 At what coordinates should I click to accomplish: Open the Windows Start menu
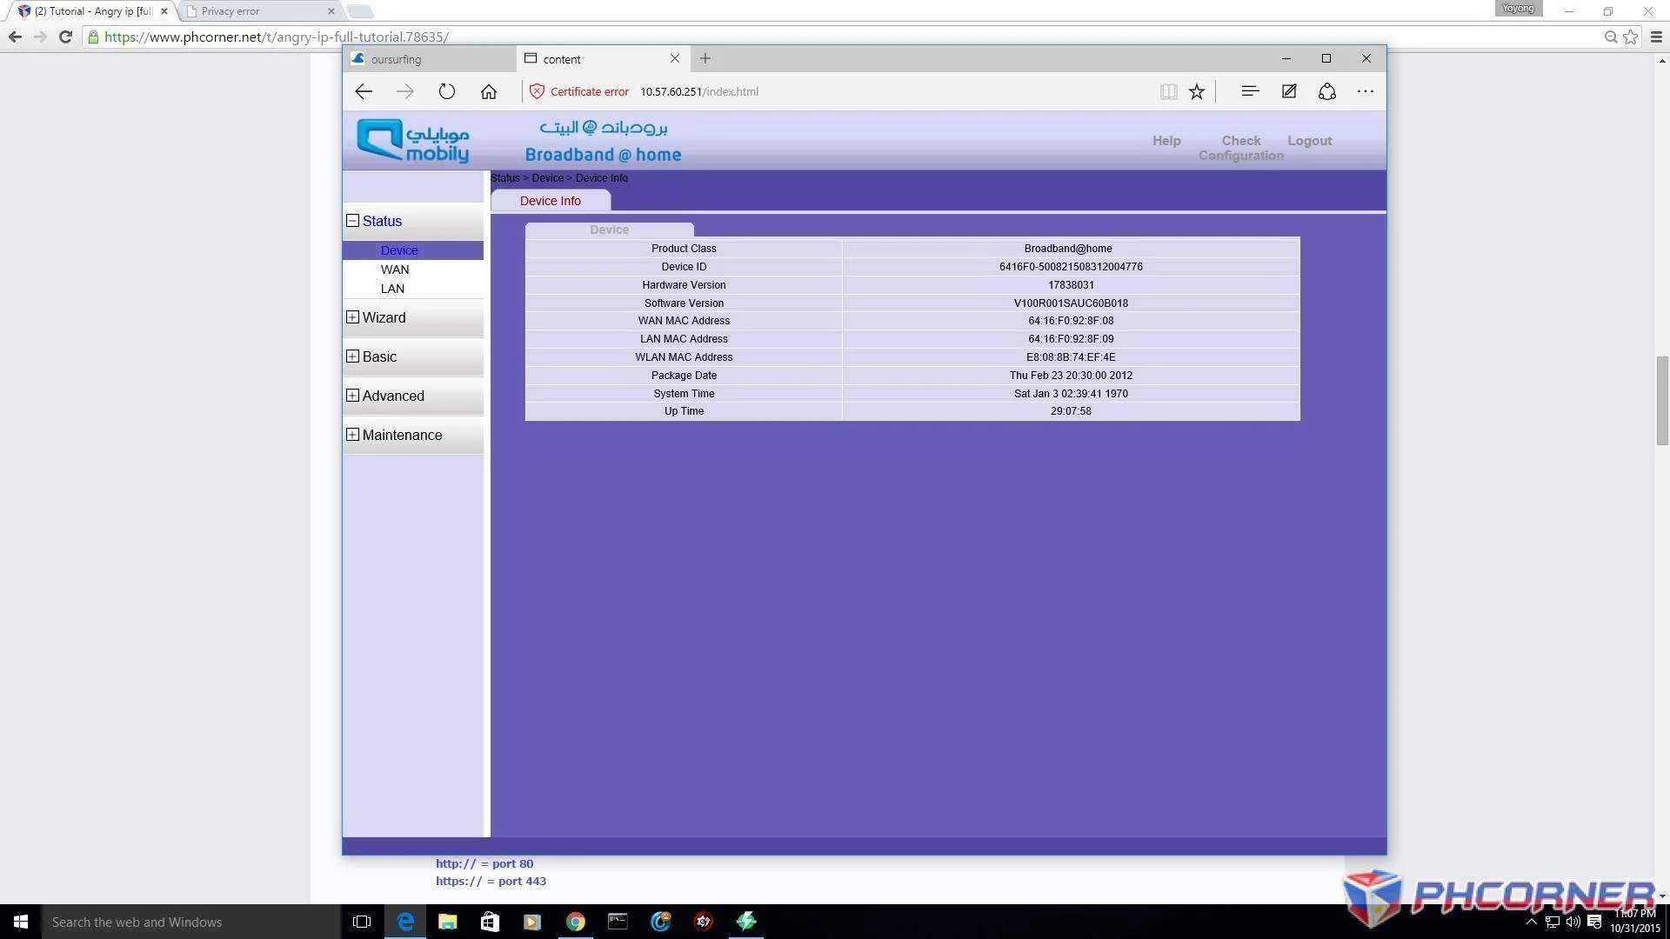click(x=21, y=922)
